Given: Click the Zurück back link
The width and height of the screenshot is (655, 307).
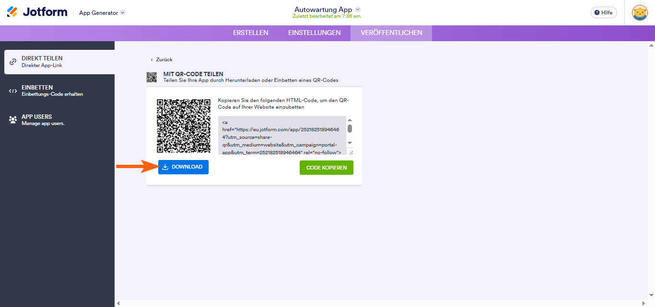Looking at the screenshot, I should 162,60.
